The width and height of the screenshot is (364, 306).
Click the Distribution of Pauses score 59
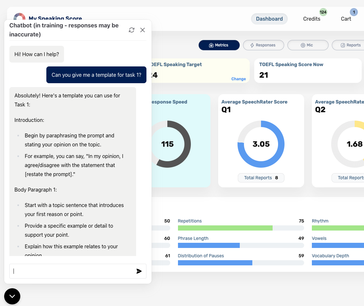pyautogui.click(x=301, y=256)
